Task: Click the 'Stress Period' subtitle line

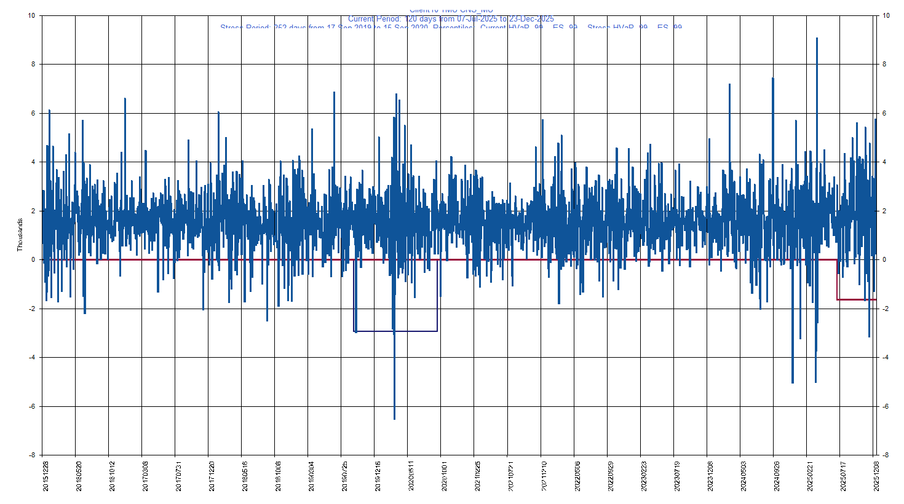Action: [x=451, y=28]
